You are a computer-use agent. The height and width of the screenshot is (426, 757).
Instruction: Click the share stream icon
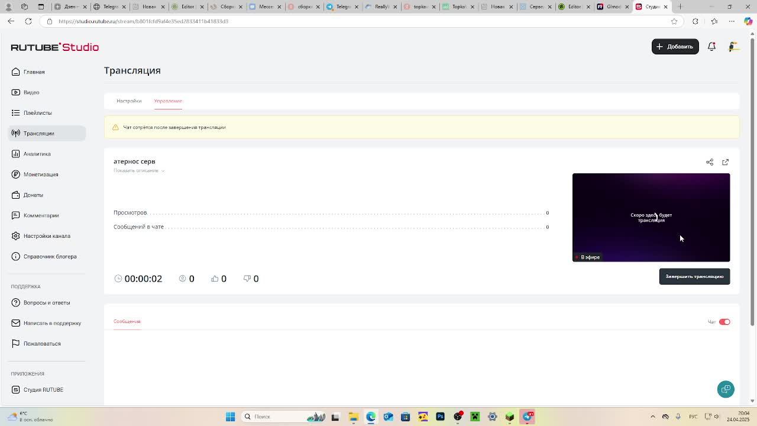point(710,162)
